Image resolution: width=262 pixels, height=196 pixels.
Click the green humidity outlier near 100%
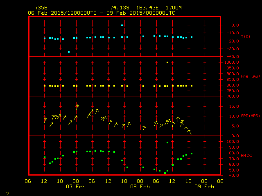tap(167, 143)
